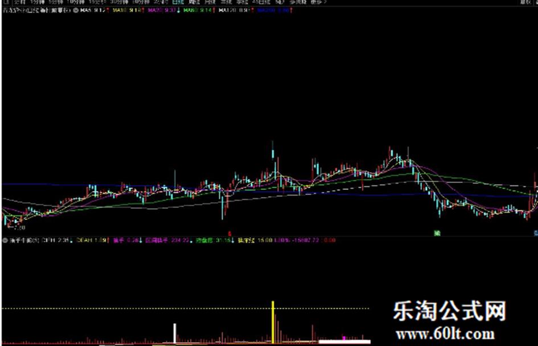Click the tall white turnover bar in lower panel

[x=175, y=333]
